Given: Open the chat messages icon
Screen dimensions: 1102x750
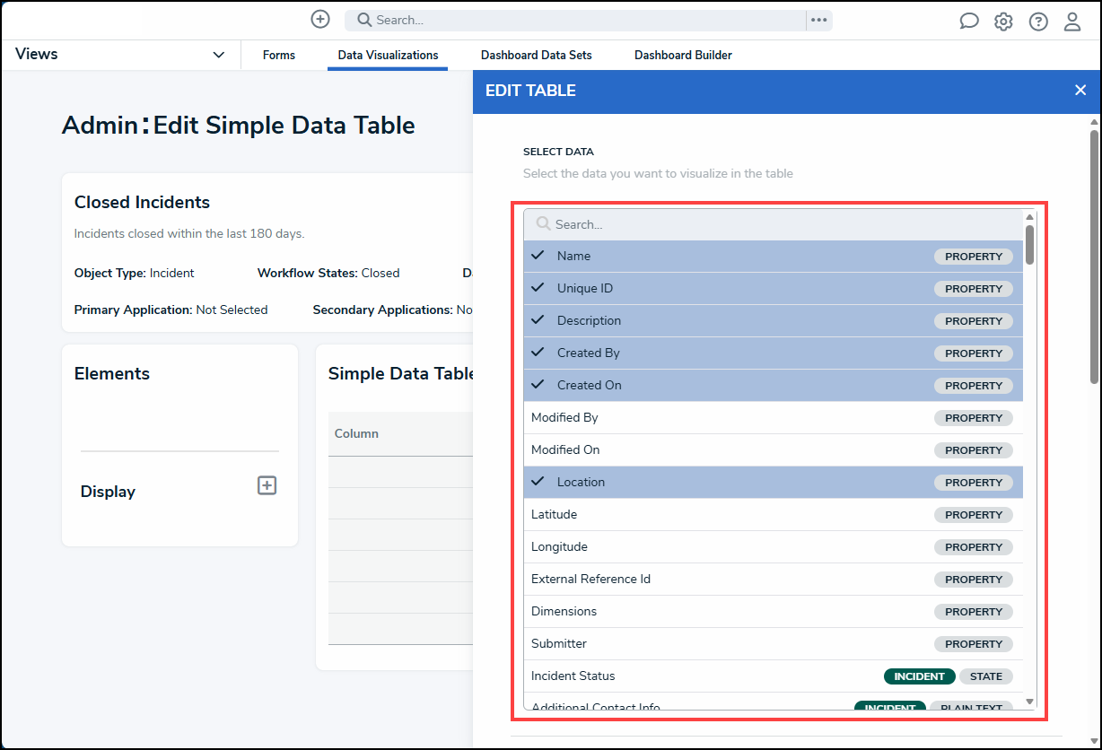Looking at the screenshot, I should (x=969, y=22).
